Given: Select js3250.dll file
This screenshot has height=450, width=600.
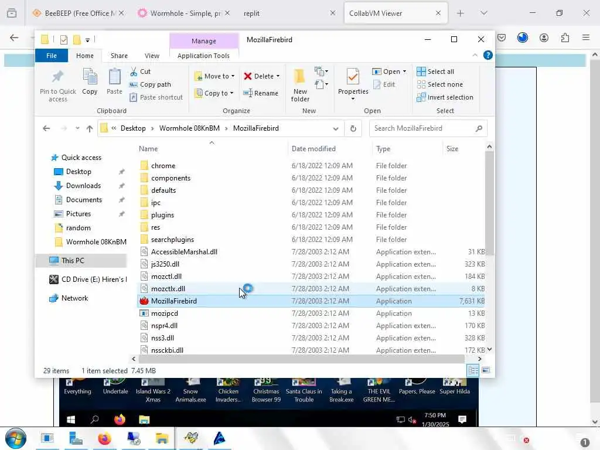Looking at the screenshot, I should 311,264.
